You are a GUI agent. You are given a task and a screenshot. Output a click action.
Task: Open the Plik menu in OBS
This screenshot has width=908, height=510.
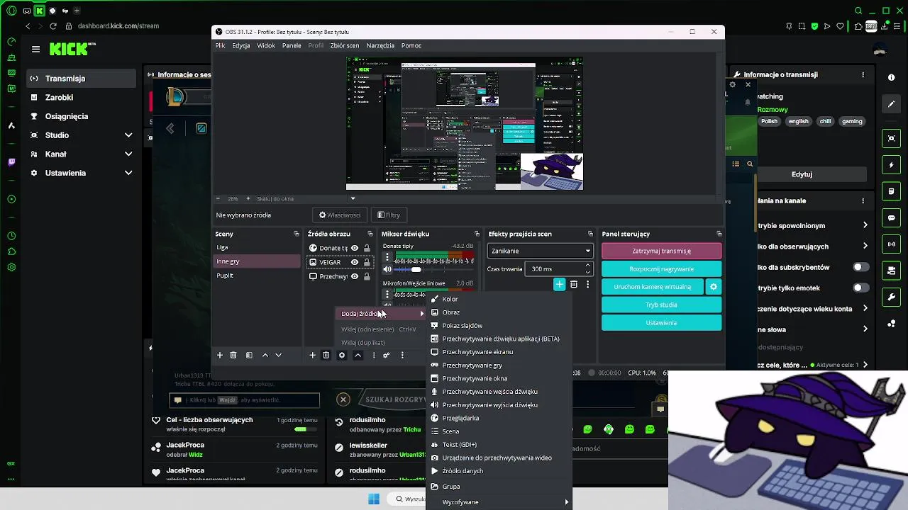tap(220, 45)
